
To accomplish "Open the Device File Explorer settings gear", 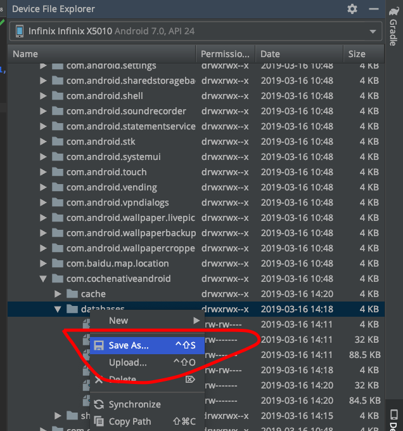I will click(x=353, y=9).
